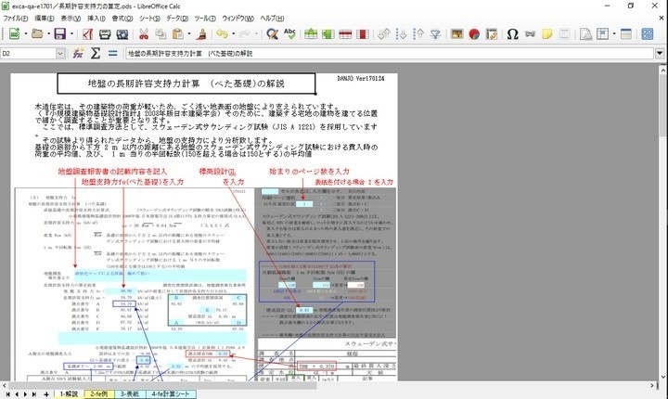Select the 1-解説 sheet tab

pyautogui.click(x=69, y=394)
